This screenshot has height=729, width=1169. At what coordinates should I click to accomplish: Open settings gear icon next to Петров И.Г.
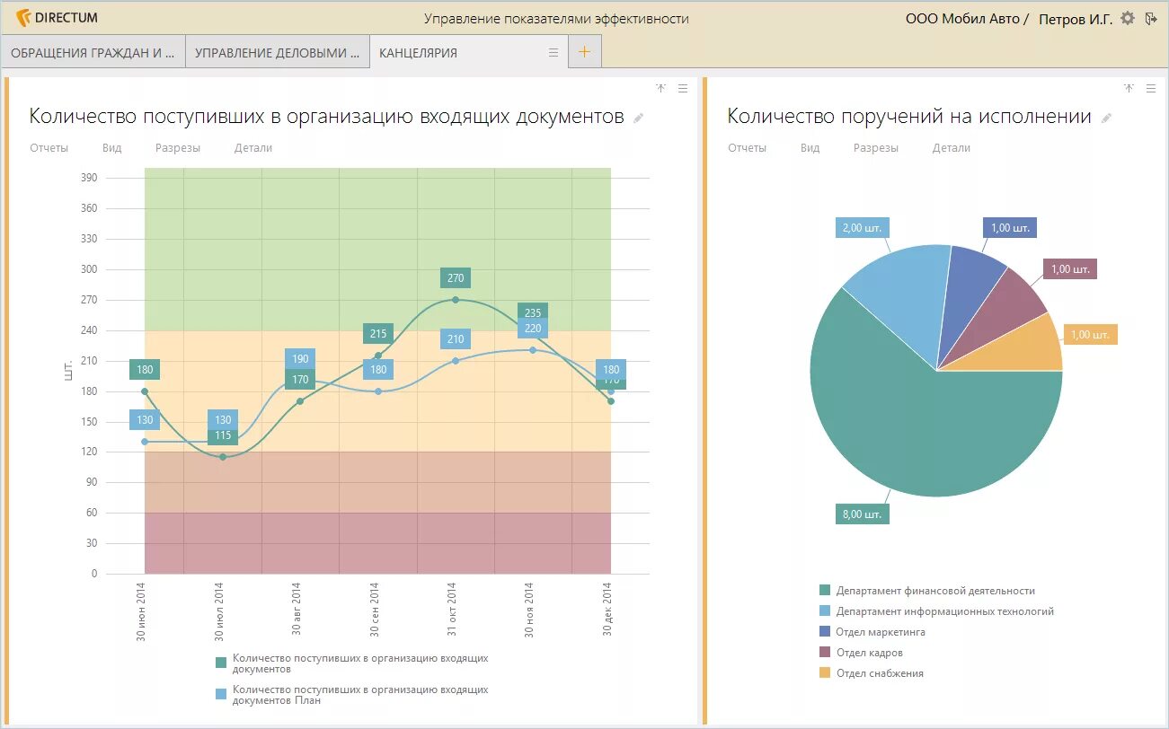pyautogui.click(x=1128, y=18)
